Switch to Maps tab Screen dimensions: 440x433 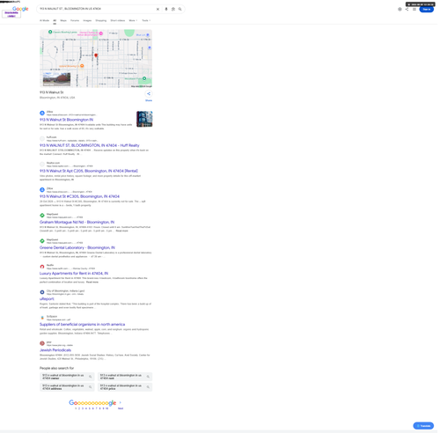pyautogui.click(x=63, y=20)
